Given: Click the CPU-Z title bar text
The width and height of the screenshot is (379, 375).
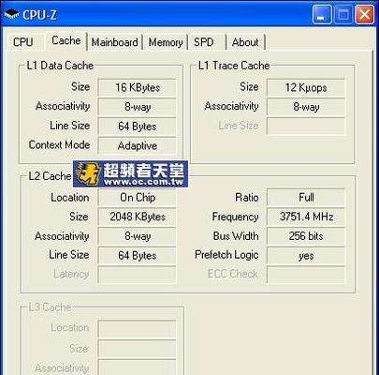Looking at the screenshot, I should point(39,15).
